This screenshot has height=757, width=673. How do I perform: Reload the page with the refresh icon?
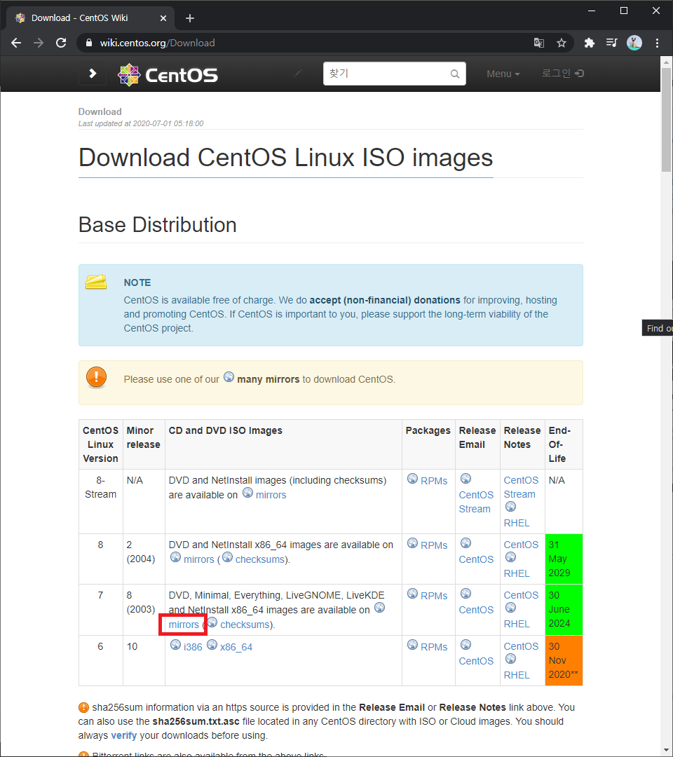(x=61, y=43)
